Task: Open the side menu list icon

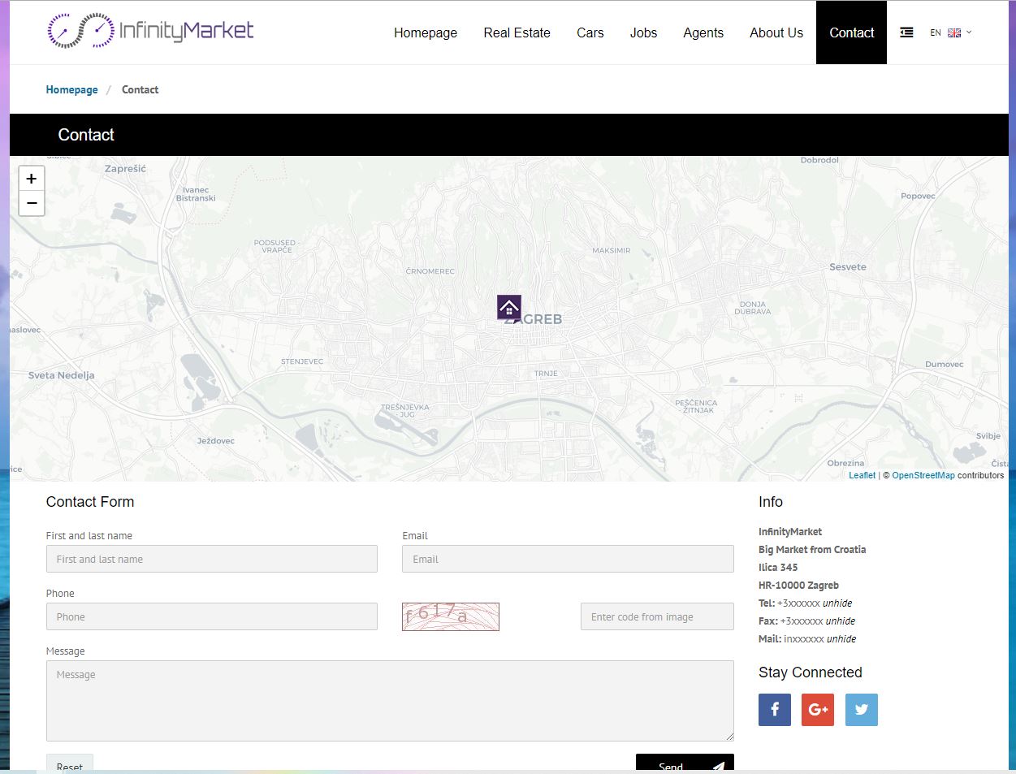Action: pyautogui.click(x=906, y=32)
